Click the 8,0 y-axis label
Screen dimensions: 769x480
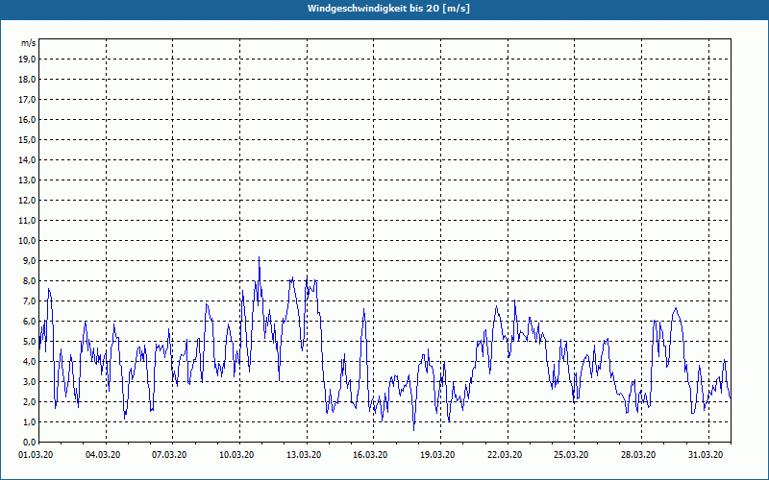point(29,280)
